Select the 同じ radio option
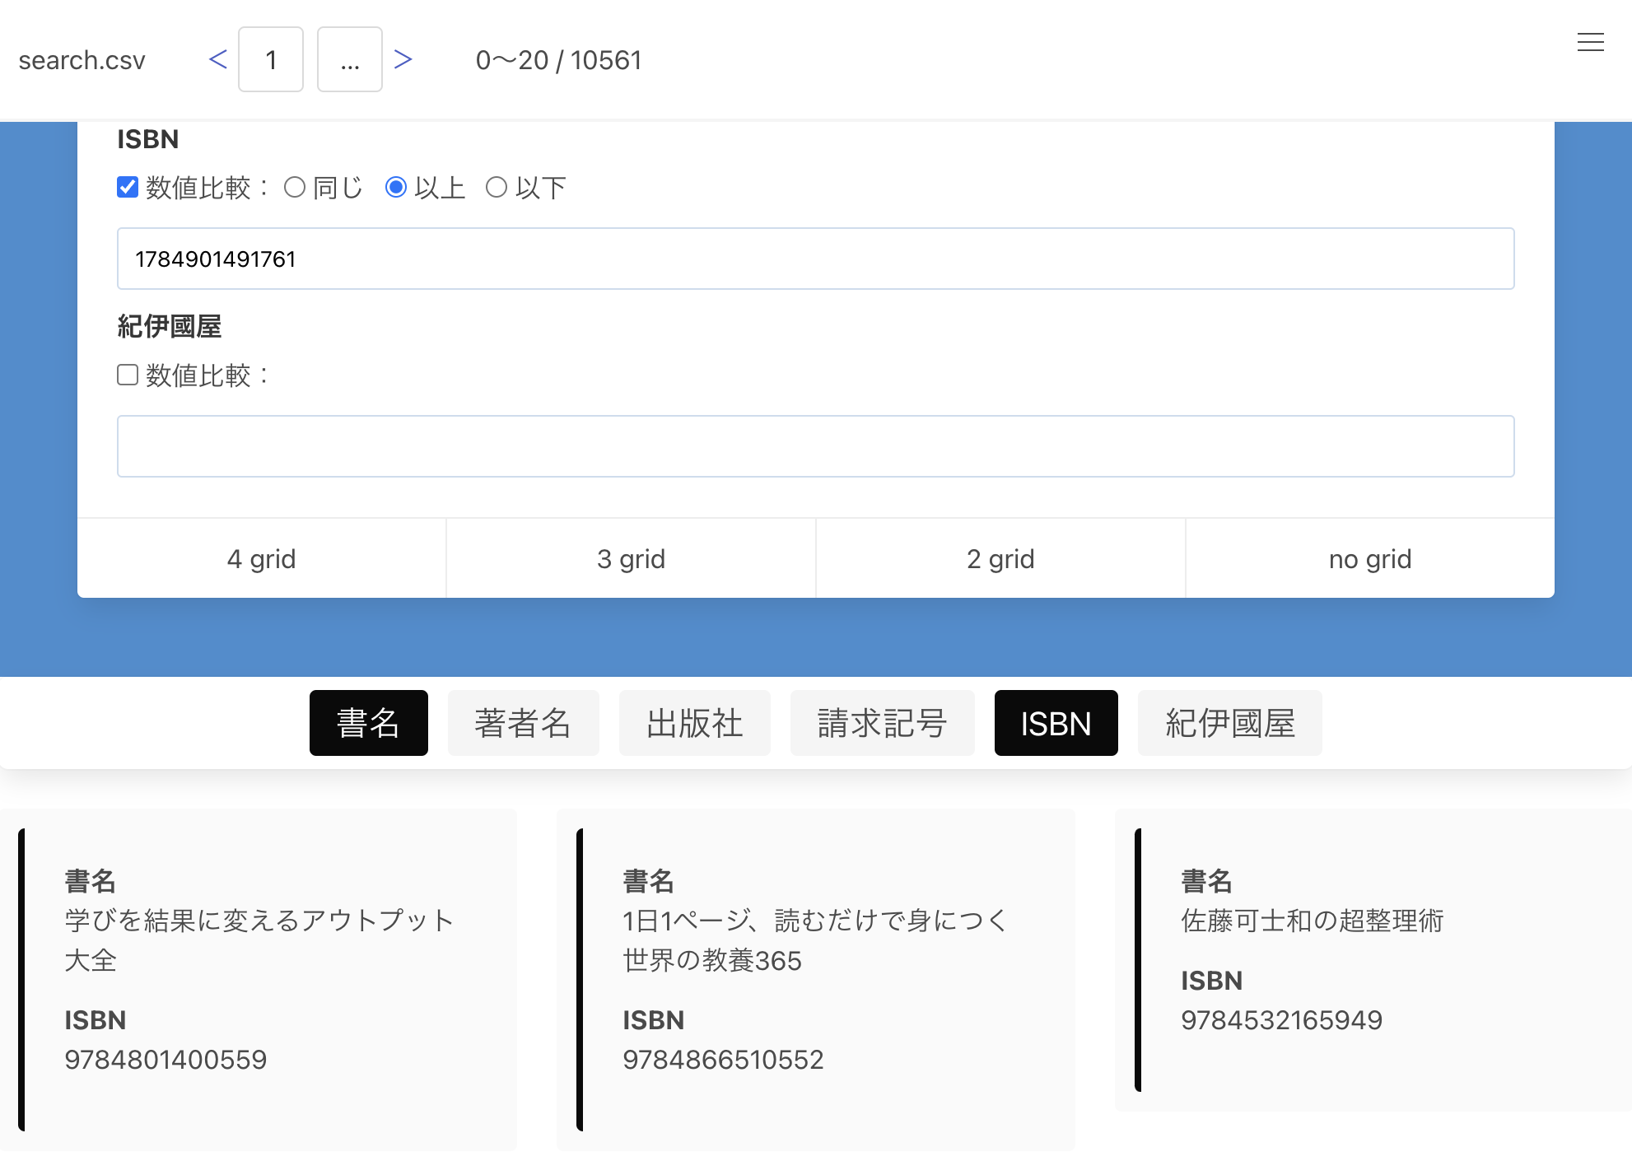Viewport: 1632px width, 1161px height. pyautogui.click(x=295, y=187)
